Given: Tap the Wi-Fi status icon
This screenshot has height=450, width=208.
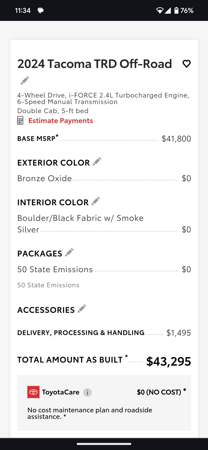Looking at the screenshot, I should tap(160, 11).
